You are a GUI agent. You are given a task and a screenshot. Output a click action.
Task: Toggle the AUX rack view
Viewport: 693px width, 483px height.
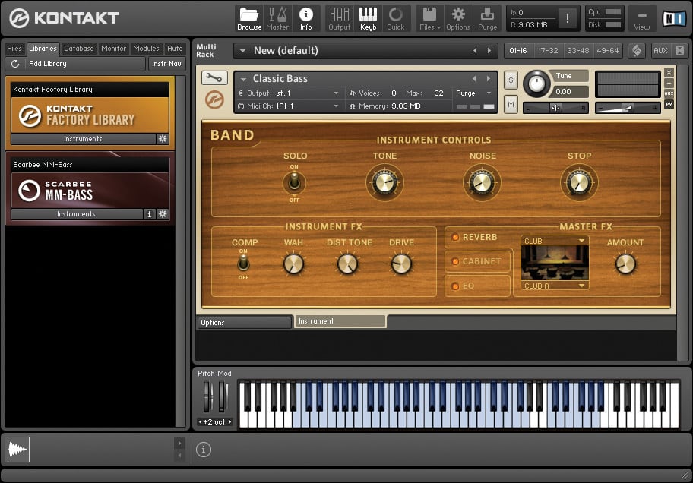coord(660,51)
